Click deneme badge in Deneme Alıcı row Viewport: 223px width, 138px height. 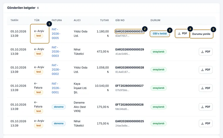pyautogui.click(x=59, y=107)
